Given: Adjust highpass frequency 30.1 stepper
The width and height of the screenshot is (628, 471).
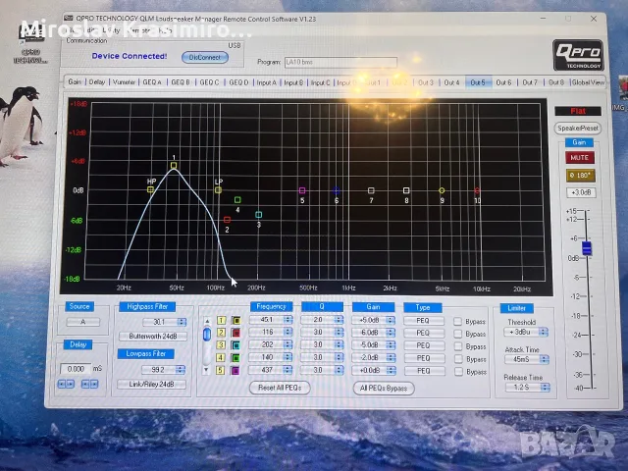Looking at the screenshot, I should click(x=182, y=322).
